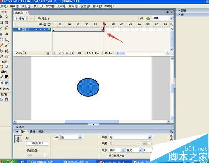
Task: Toggle Onion Skin Outlines button
Action: (x=63, y=53)
